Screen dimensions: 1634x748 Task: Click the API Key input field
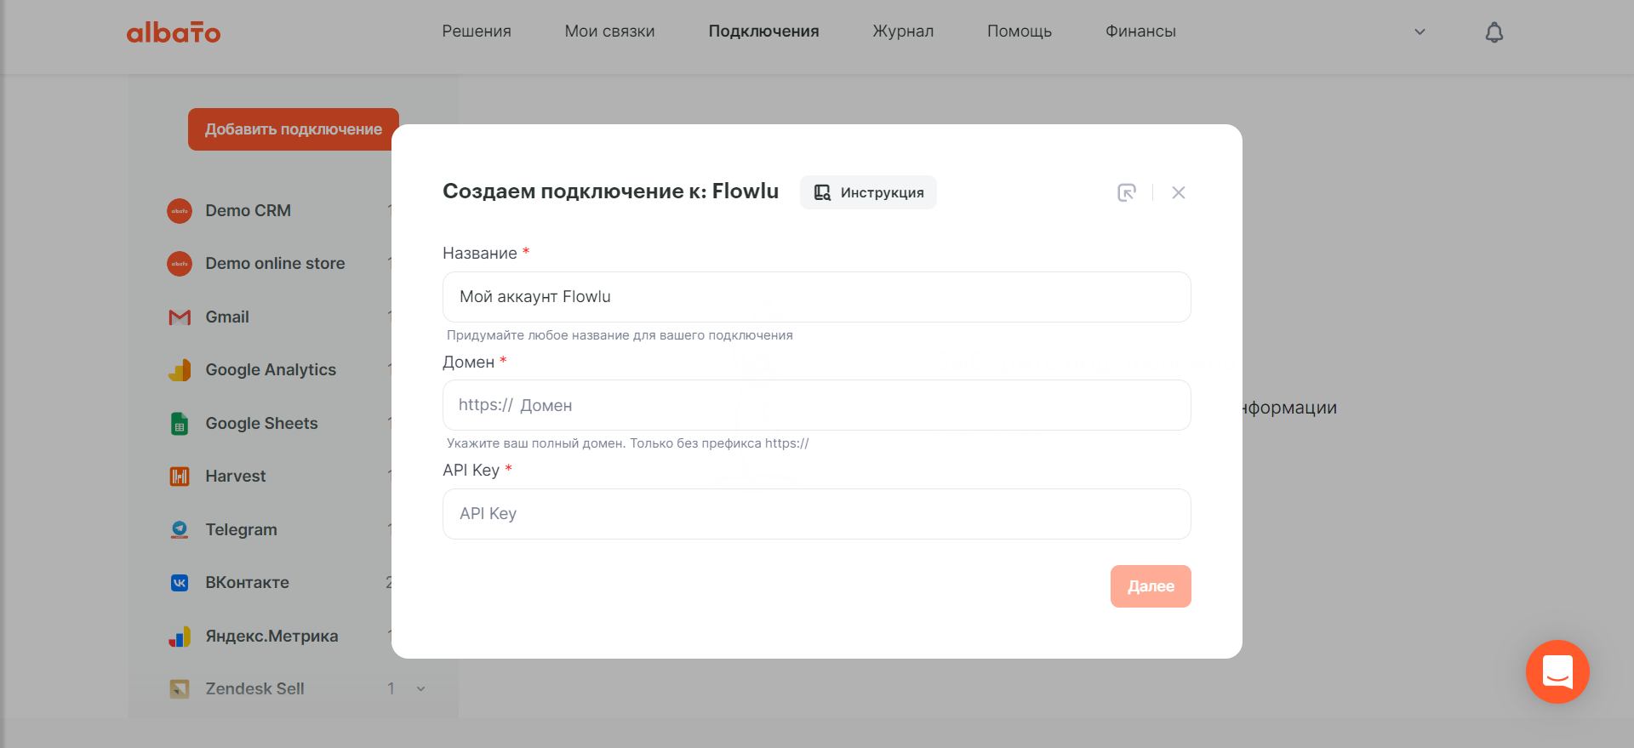[817, 514]
